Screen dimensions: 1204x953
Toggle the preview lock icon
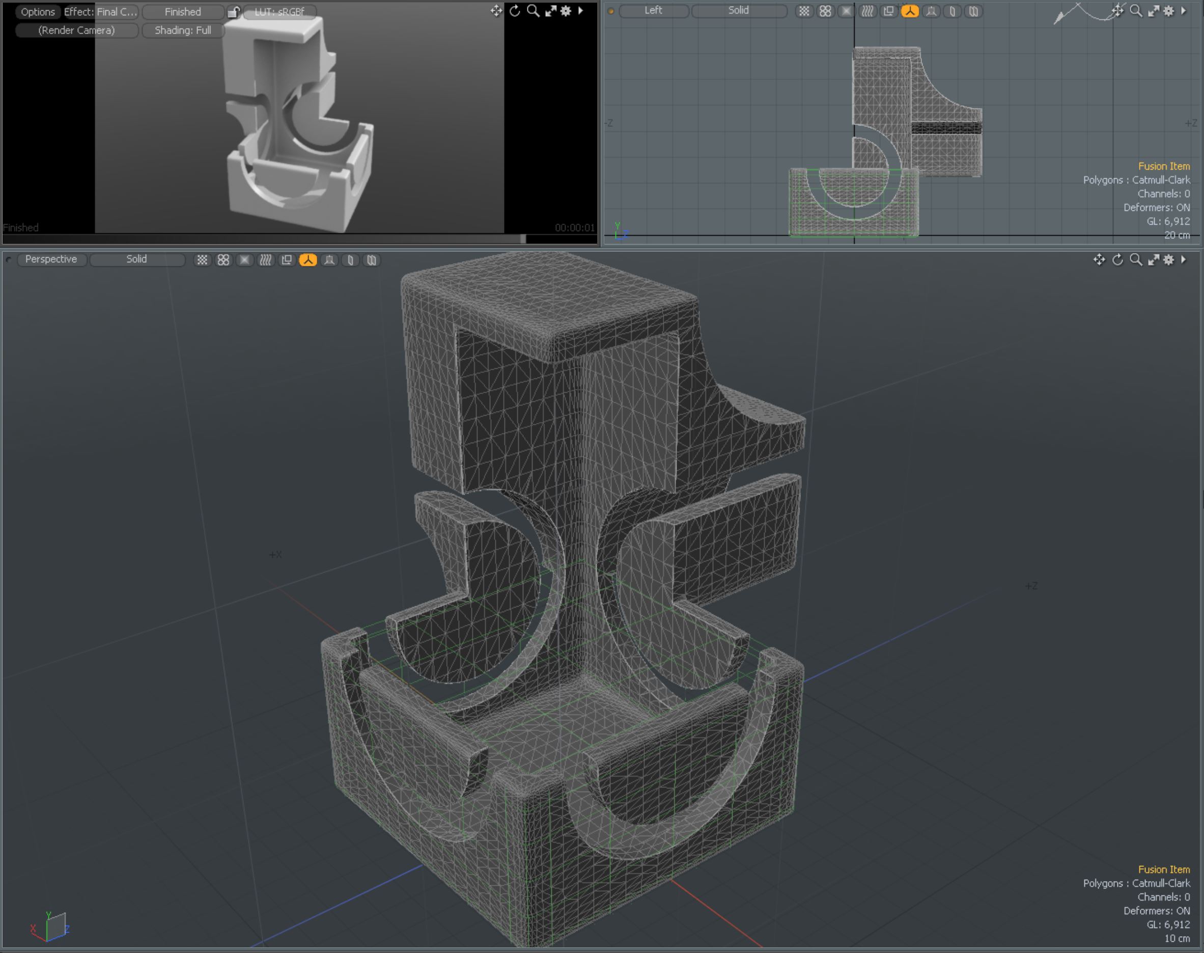pos(234,12)
